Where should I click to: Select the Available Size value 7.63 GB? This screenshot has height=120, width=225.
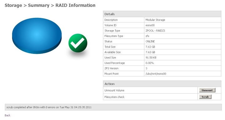(x=150, y=52)
